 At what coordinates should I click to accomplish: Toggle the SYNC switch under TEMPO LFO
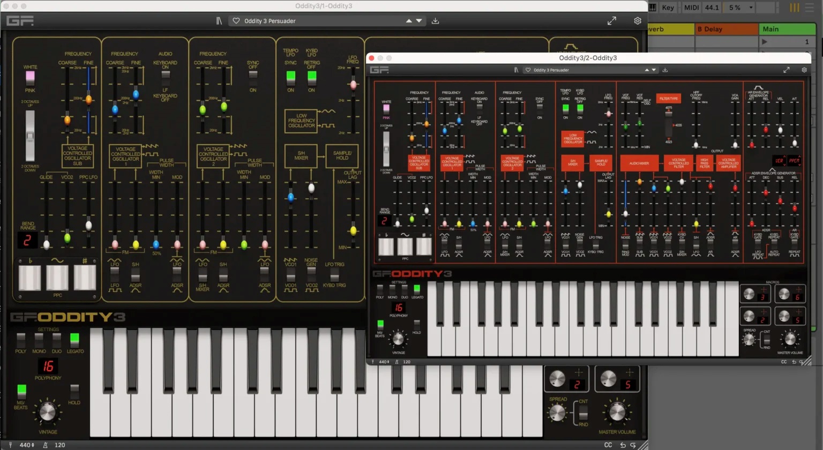click(290, 77)
